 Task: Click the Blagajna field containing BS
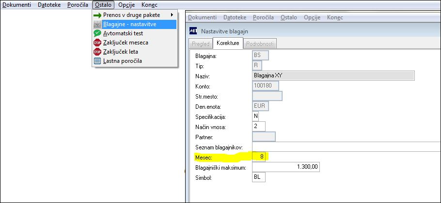coord(260,55)
